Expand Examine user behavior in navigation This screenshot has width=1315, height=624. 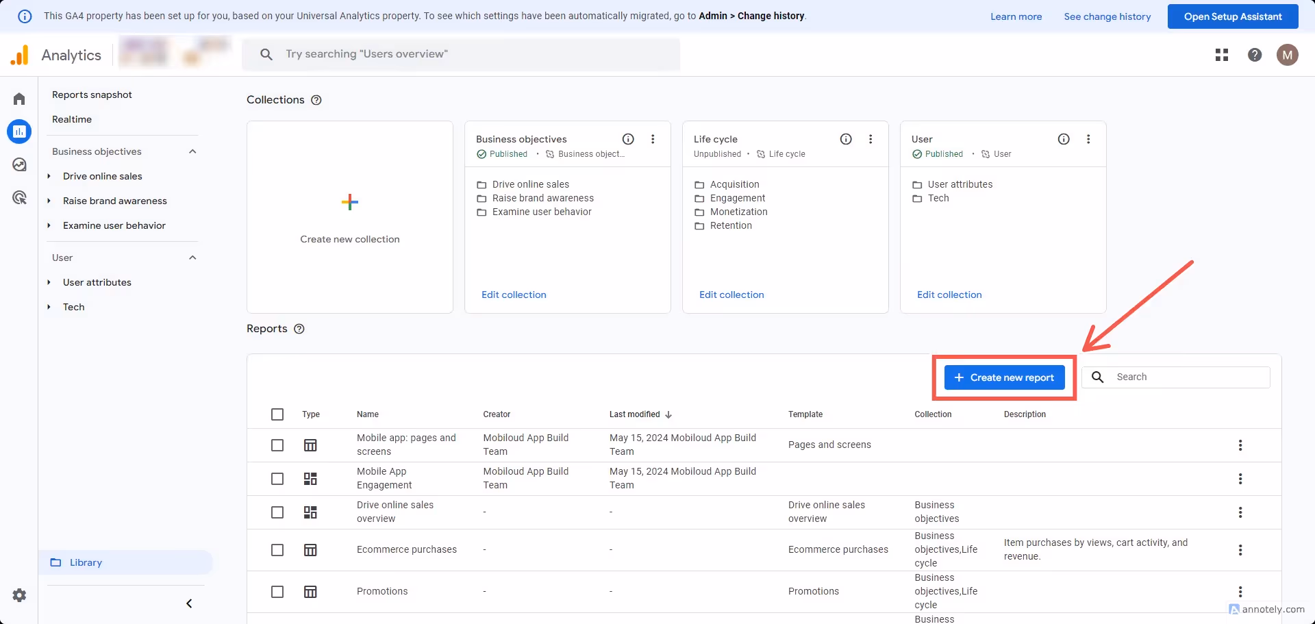49,225
